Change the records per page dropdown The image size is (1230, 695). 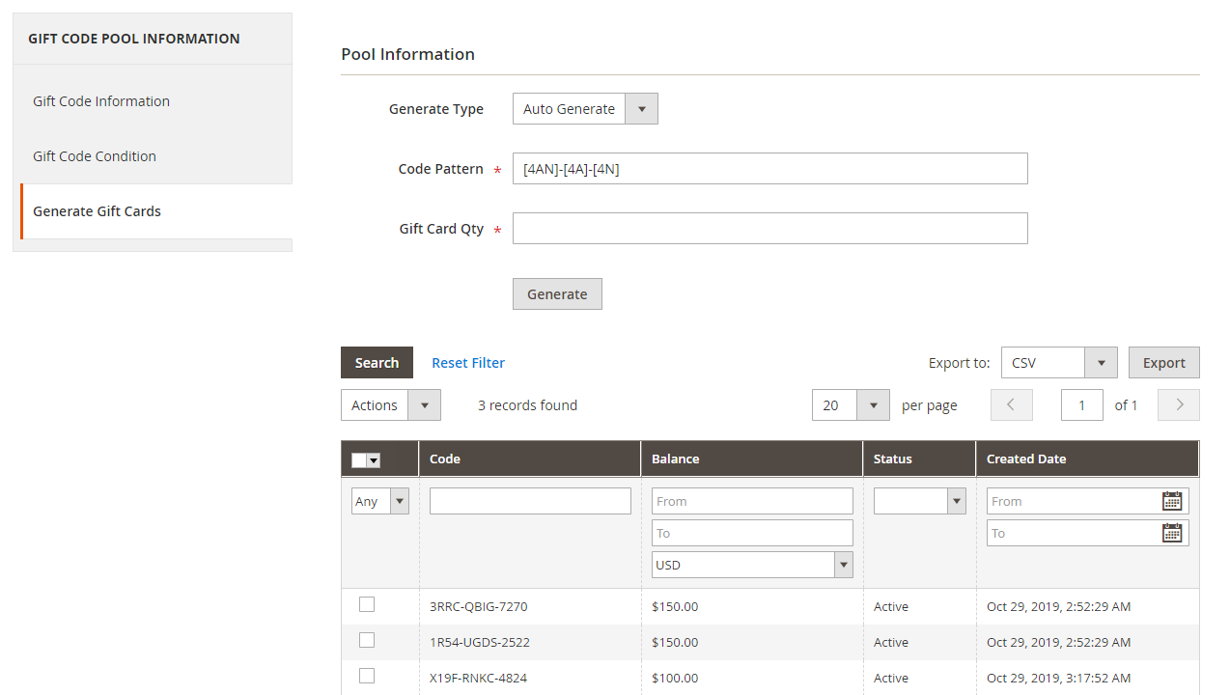pos(850,405)
